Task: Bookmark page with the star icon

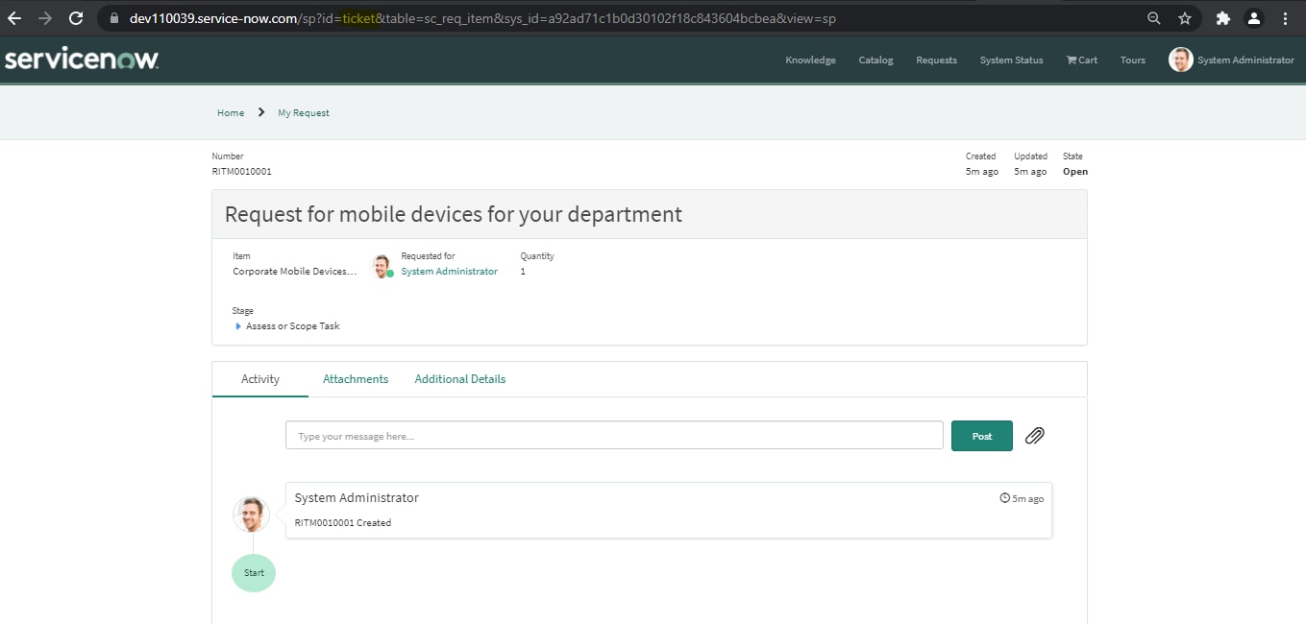Action: click(1185, 18)
